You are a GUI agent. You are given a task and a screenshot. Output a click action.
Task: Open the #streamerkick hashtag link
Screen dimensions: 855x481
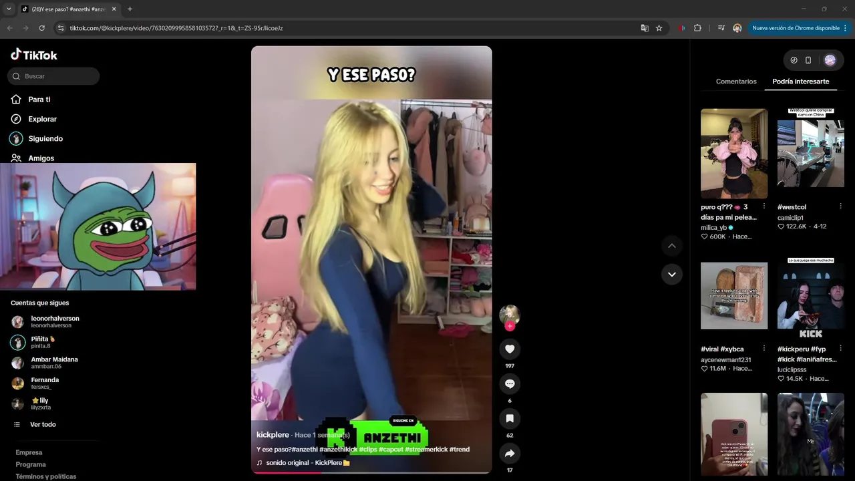(425, 449)
